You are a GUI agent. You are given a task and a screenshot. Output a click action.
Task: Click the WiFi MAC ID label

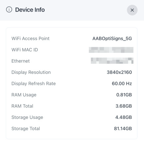click(x=25, y=50)
